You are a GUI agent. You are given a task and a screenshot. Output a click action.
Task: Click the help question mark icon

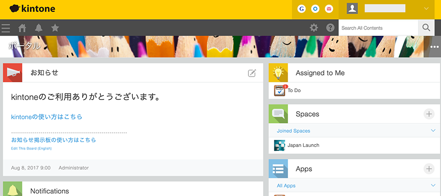[330, 28]
